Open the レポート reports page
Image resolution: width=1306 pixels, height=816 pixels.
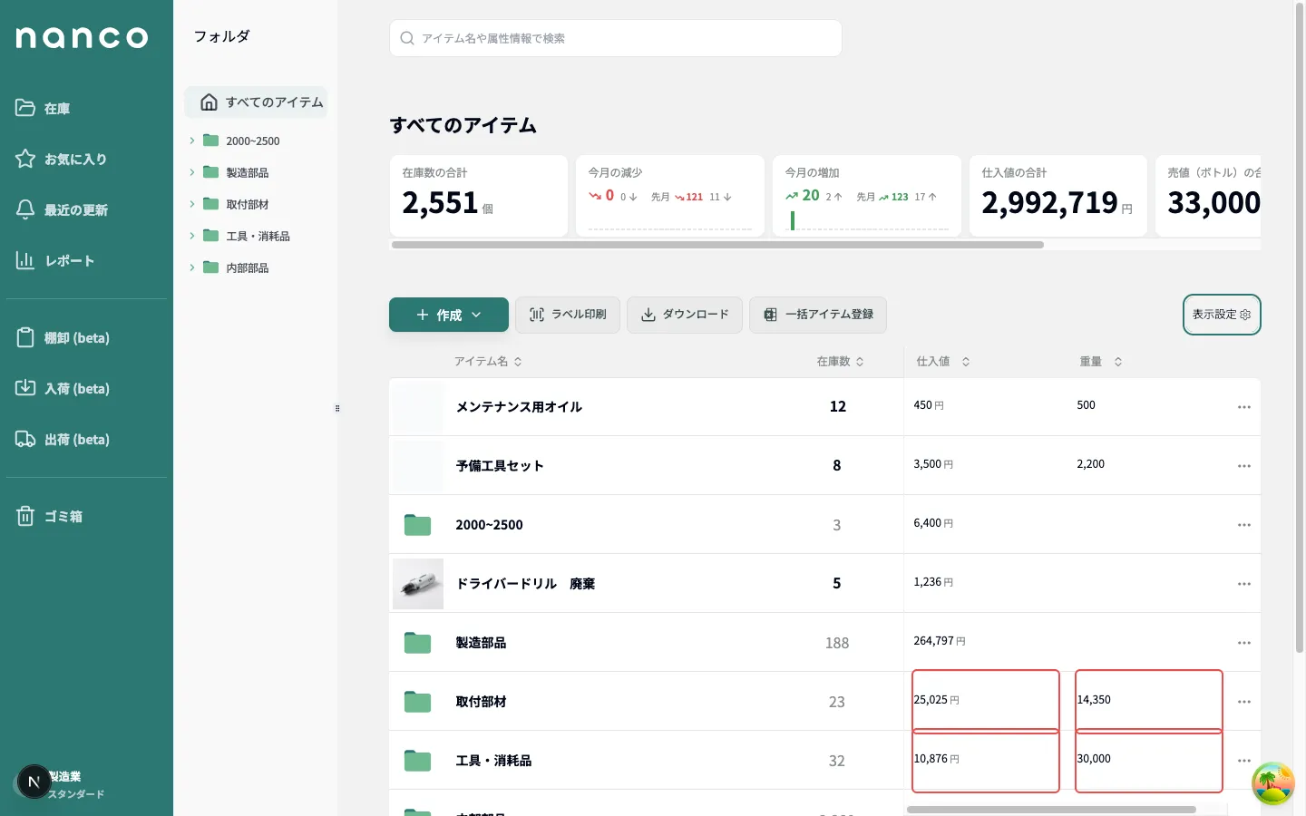click(54, 260)
